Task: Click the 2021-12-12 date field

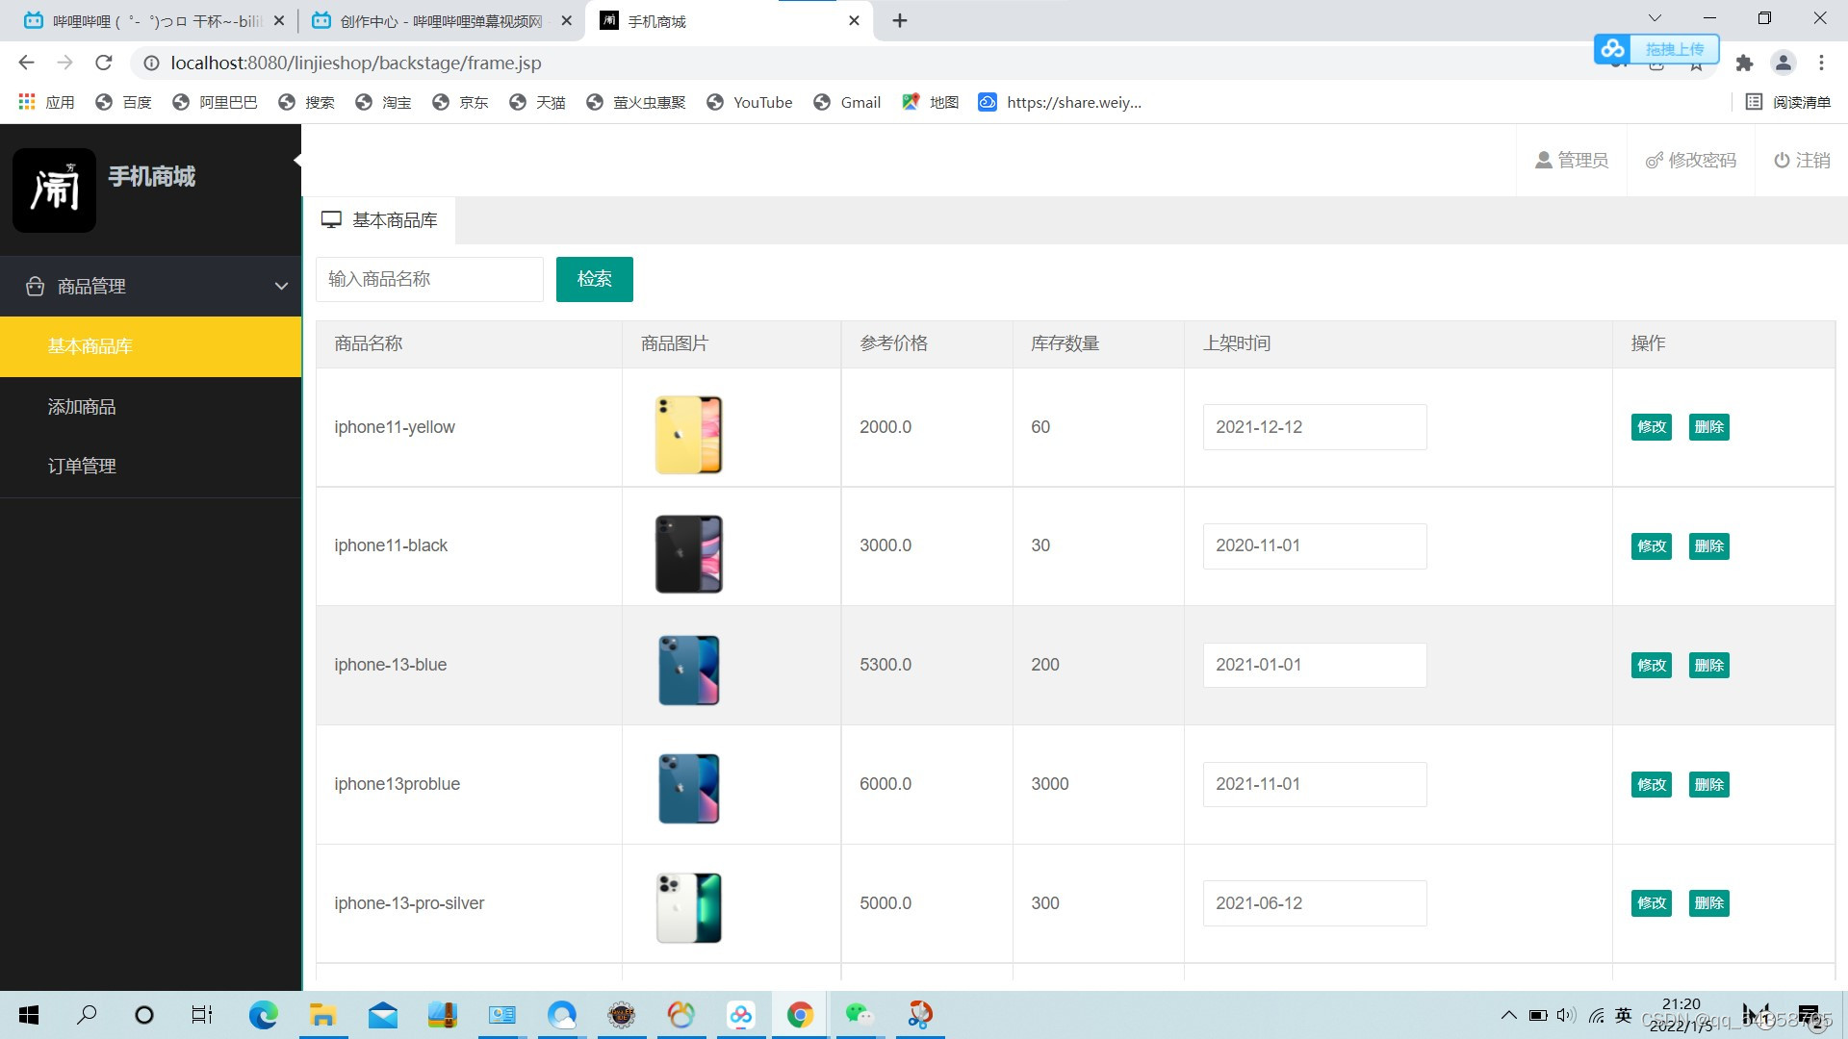Action: [x=1315, y=427]
